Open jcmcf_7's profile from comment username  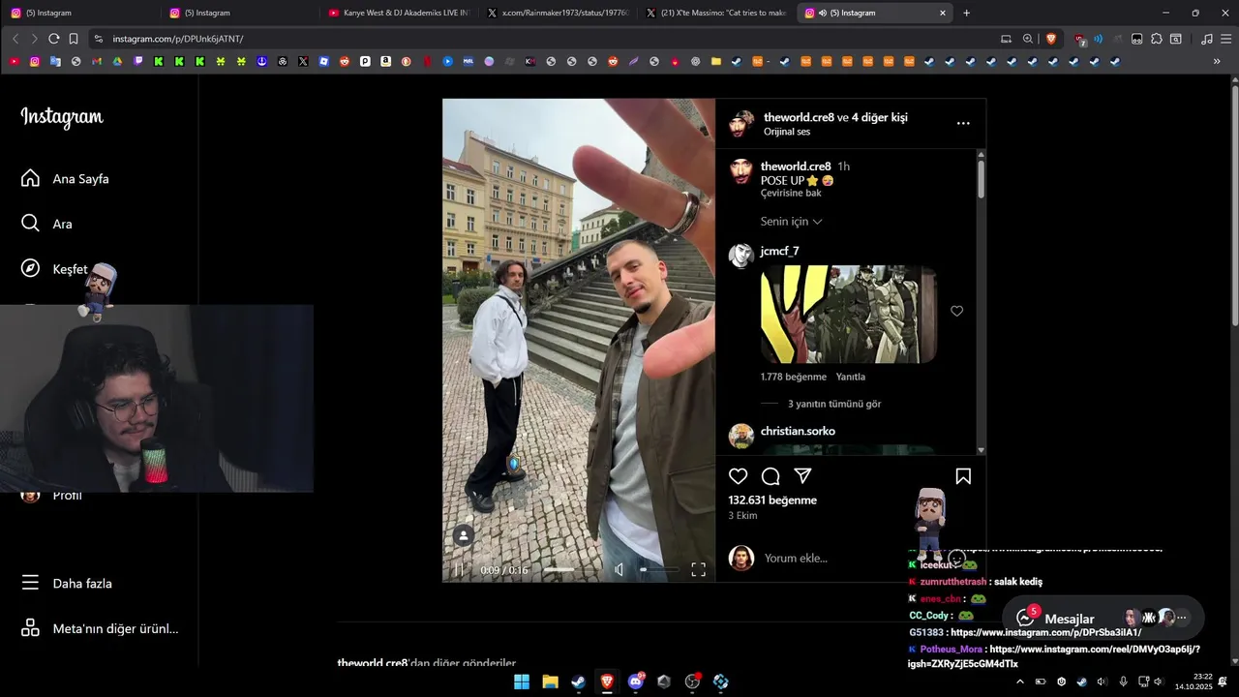(x=779, y=251)
